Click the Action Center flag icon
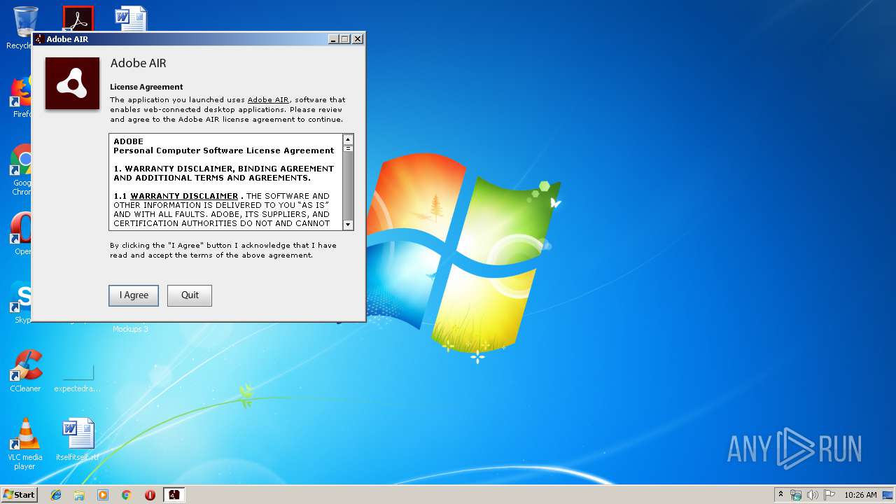Image resolution: width=896 pixels, height=504 pixels. (829, 495)
